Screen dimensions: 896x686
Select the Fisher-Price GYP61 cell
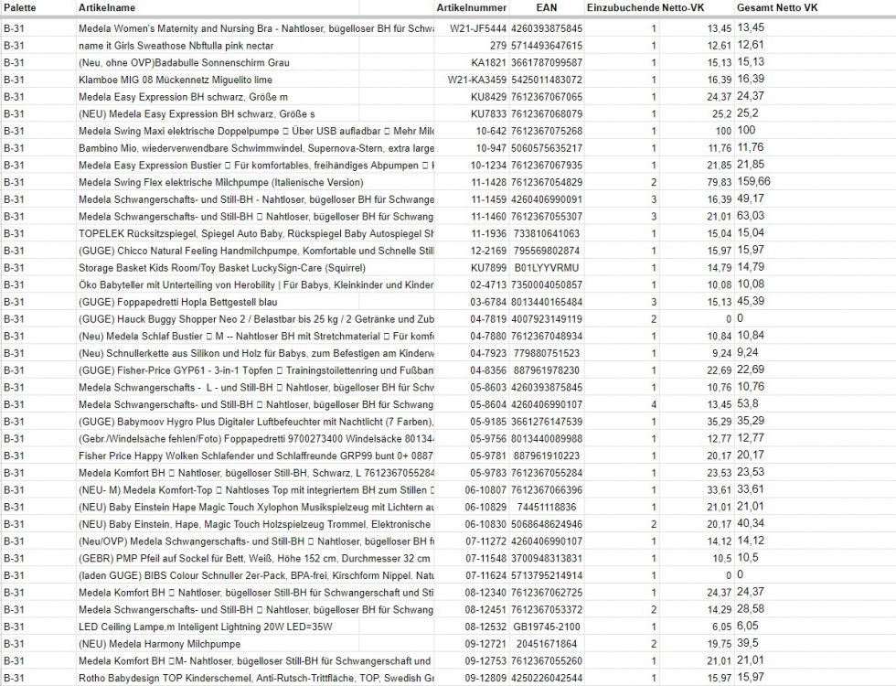[x=256, y=371]
